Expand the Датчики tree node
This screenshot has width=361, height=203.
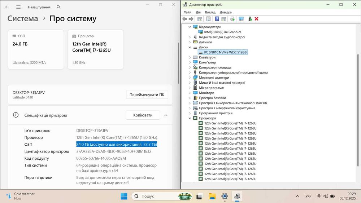pyautogui.click(x=190, y=42)
